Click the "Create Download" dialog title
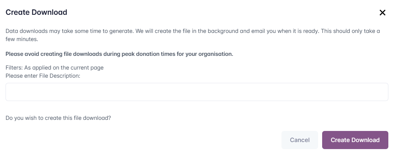The image size is (395, 155). (36, 12)
